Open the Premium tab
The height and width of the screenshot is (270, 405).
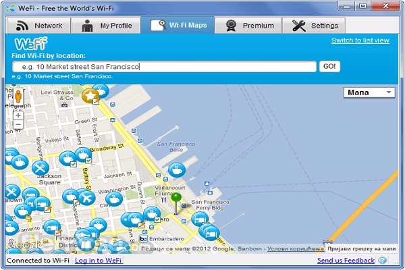pos(248,26)
